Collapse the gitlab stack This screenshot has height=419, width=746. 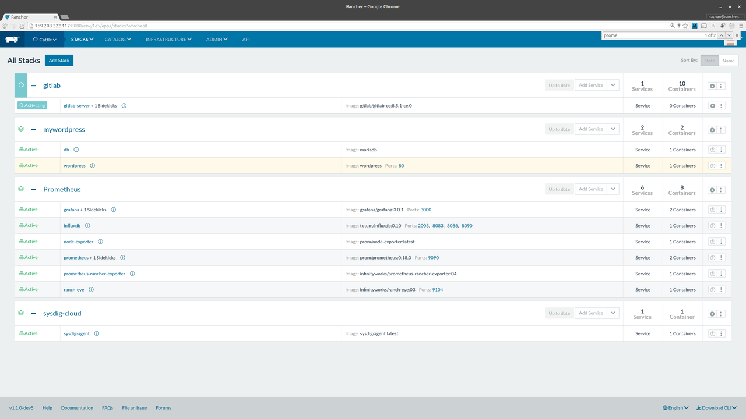[34, 86]
